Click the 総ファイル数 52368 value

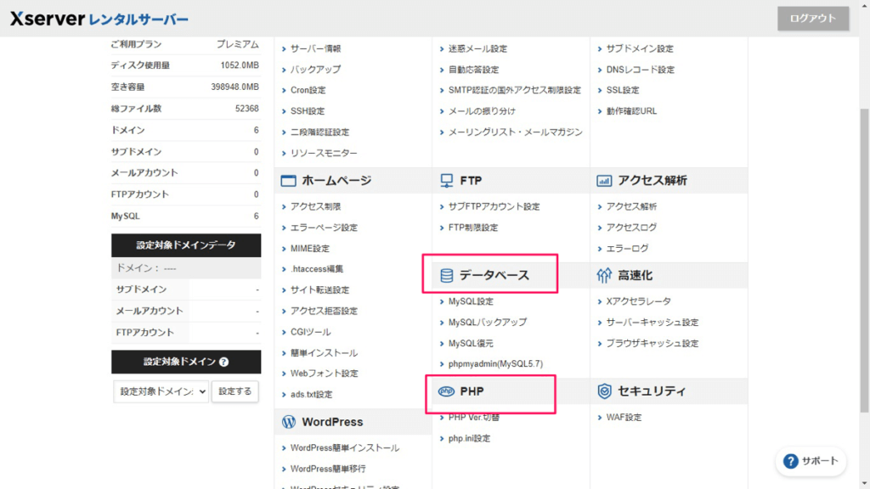(x=247, y=109)
